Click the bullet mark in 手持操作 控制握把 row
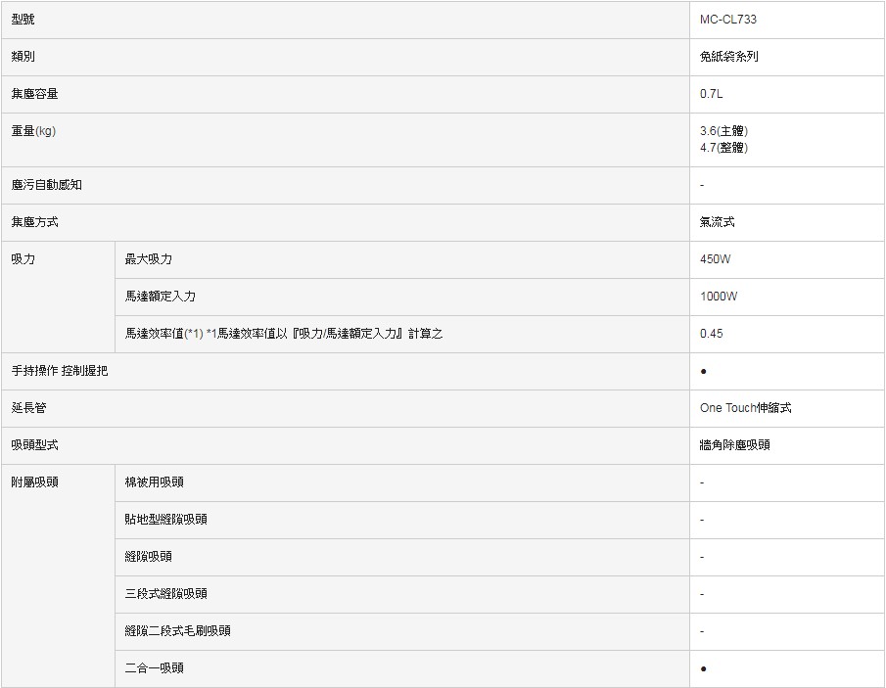This screenshot has height=688, width=886. [704, 372]
